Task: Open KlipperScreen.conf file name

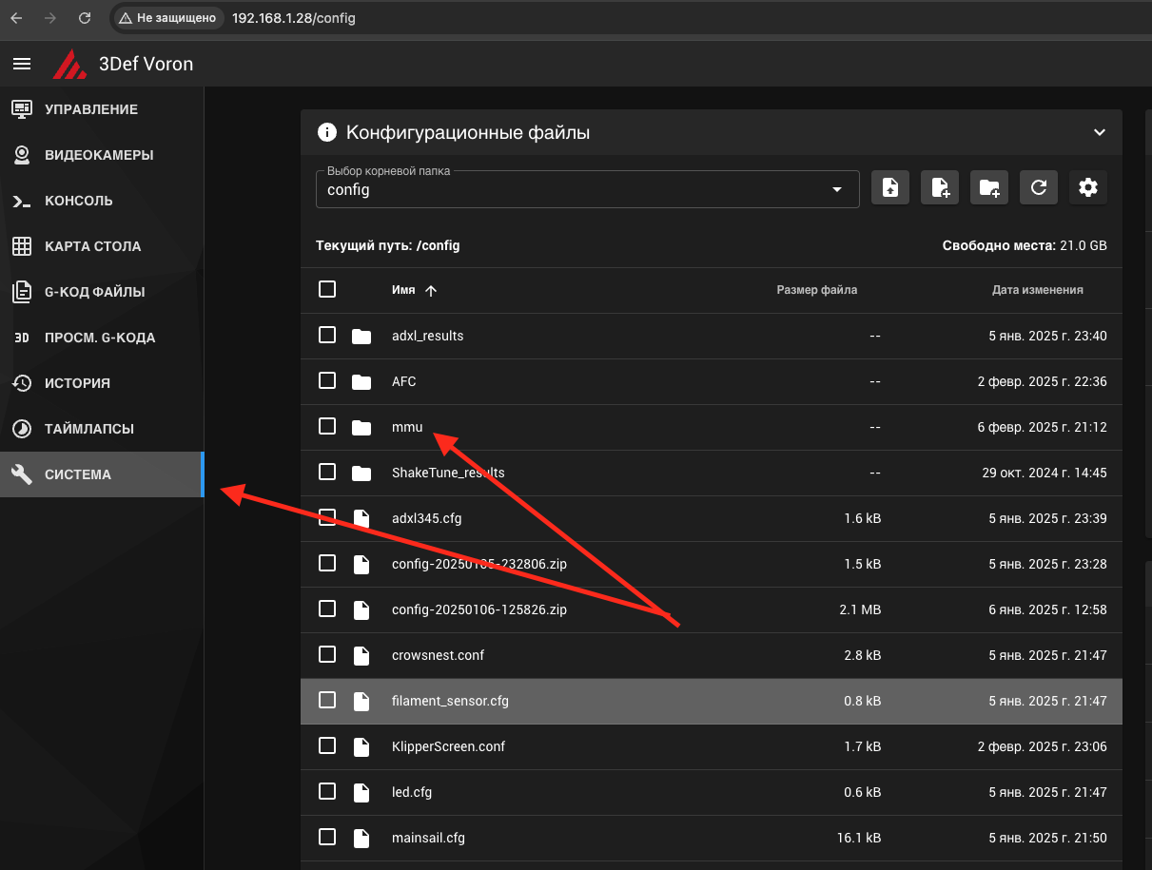Action: point(448,746)
